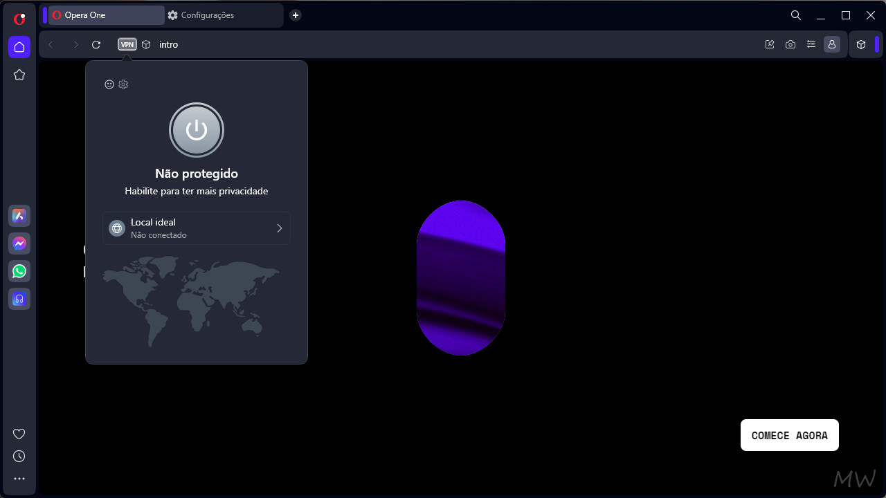Reload the current page

(x=96, y=44)
